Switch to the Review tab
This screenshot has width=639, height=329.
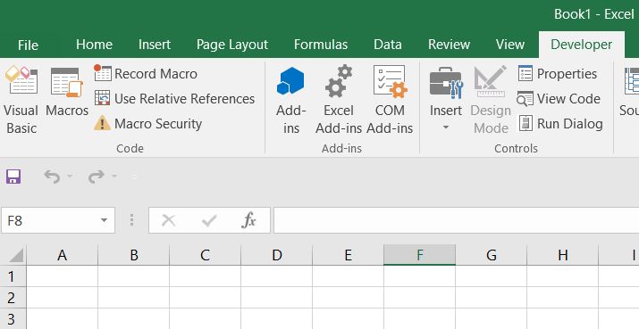(x=450, y=45)
